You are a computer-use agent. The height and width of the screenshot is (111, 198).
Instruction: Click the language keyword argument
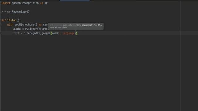tap(69, 33)
